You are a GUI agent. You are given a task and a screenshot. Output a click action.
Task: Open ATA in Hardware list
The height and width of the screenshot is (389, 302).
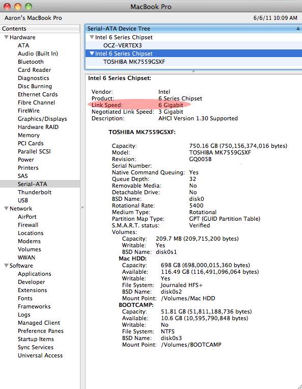[23, 45]
